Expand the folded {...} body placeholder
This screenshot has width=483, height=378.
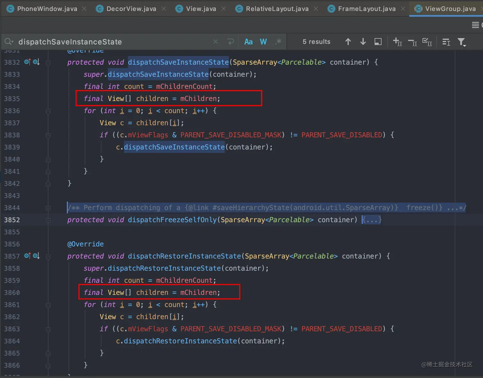tap(372, 220)
